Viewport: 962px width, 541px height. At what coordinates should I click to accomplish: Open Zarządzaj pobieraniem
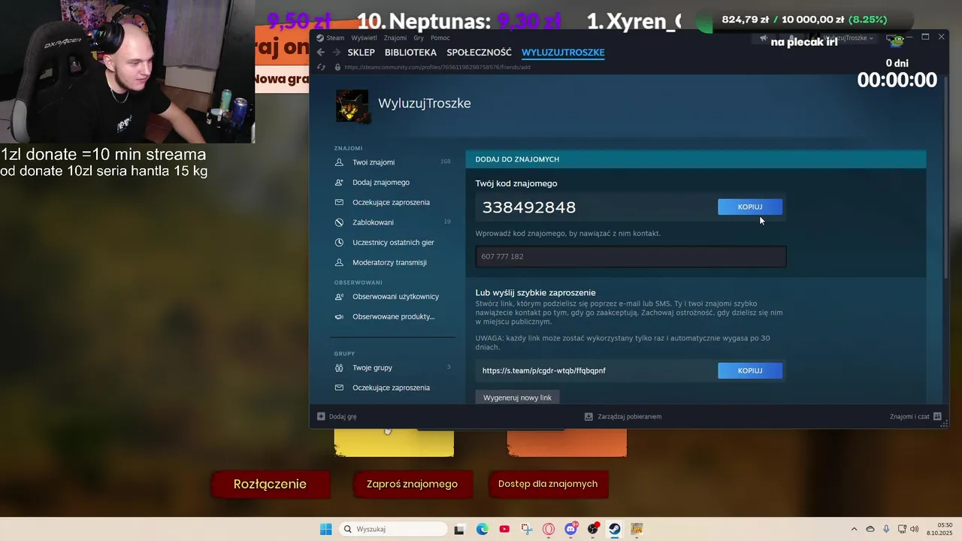pyautogui.click(x=623, y=416)
